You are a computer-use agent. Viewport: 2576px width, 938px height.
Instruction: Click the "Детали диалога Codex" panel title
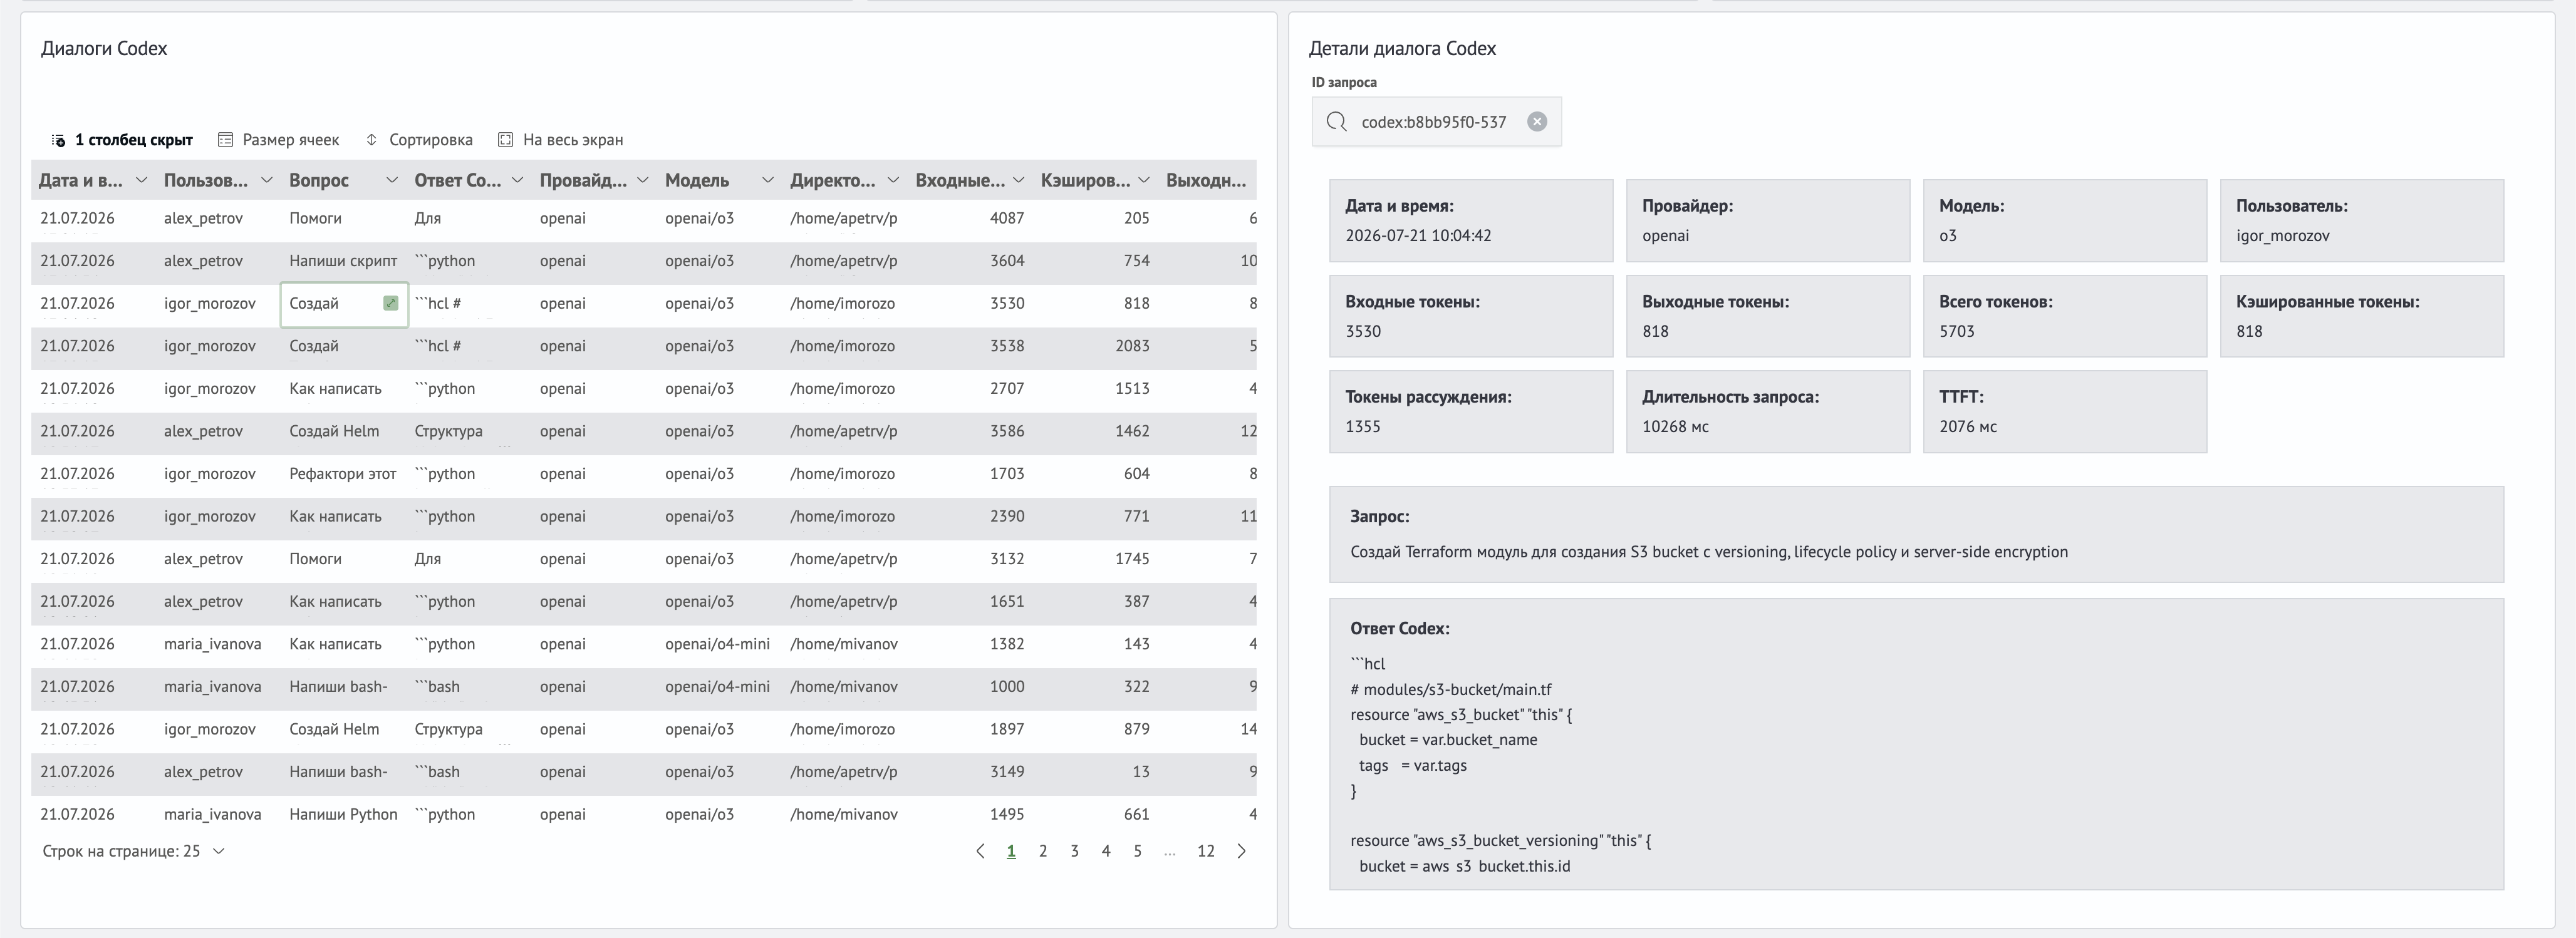click(x=1402, y=48)
